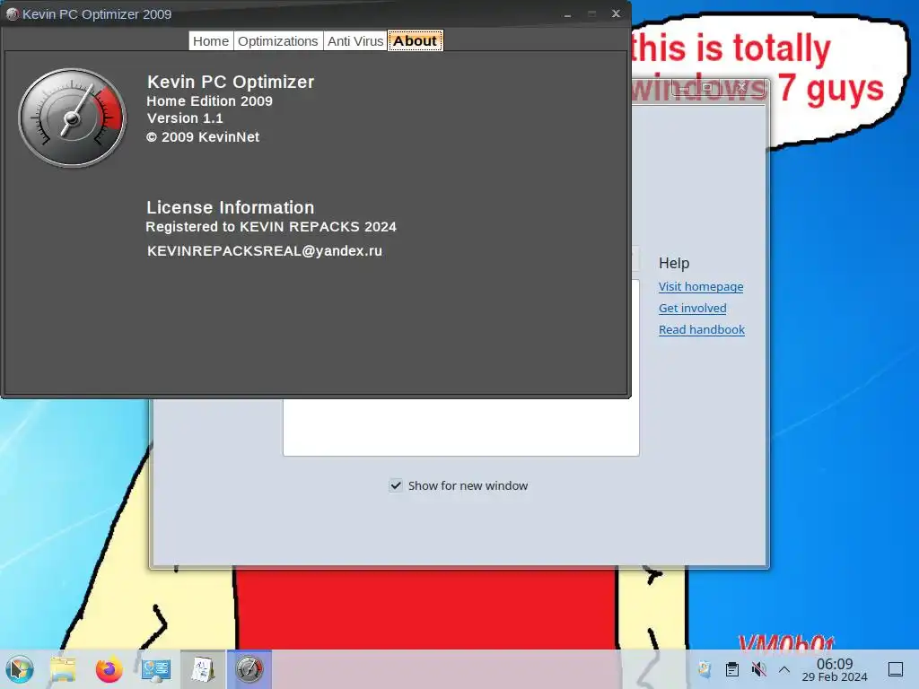Switch to the Home tab
Screen dimensions: 919x689
point(210,41)
